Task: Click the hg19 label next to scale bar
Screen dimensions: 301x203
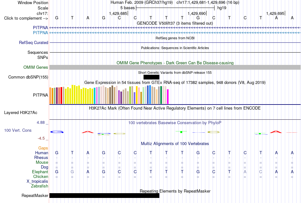Action: point(222,8)
